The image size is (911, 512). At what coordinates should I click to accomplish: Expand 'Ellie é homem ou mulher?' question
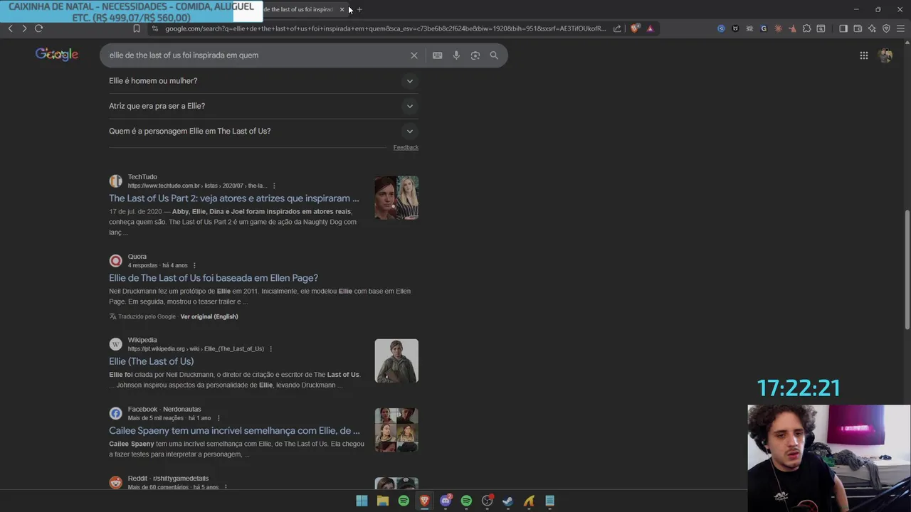tap(263, 81)
